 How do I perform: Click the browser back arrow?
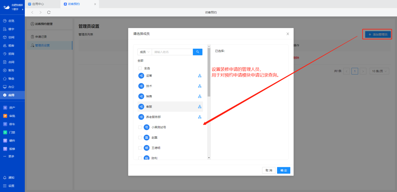click(x=32, y=12)
